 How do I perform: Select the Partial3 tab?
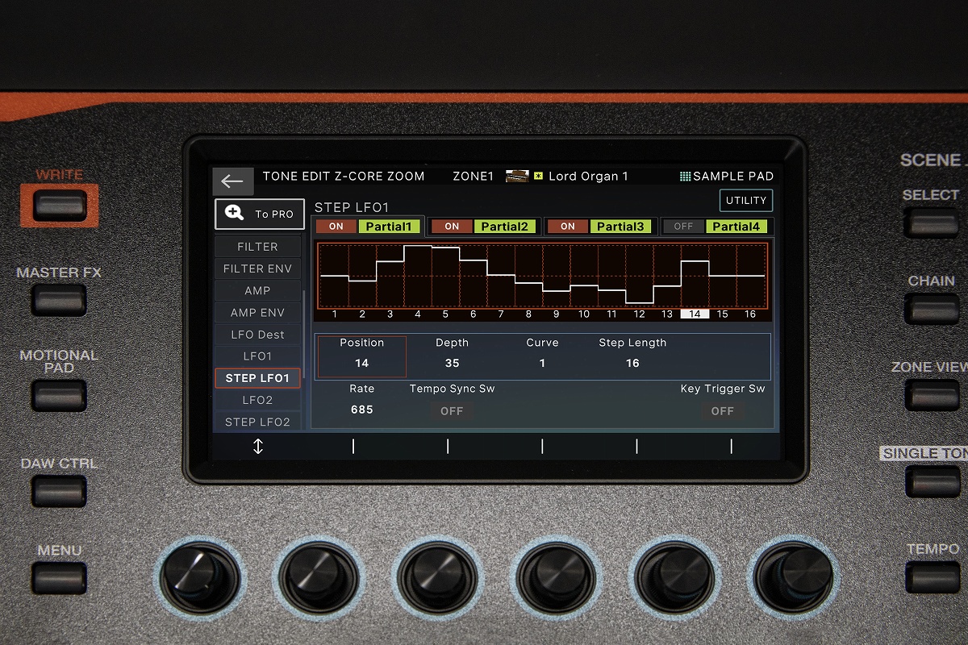(620, 227)
